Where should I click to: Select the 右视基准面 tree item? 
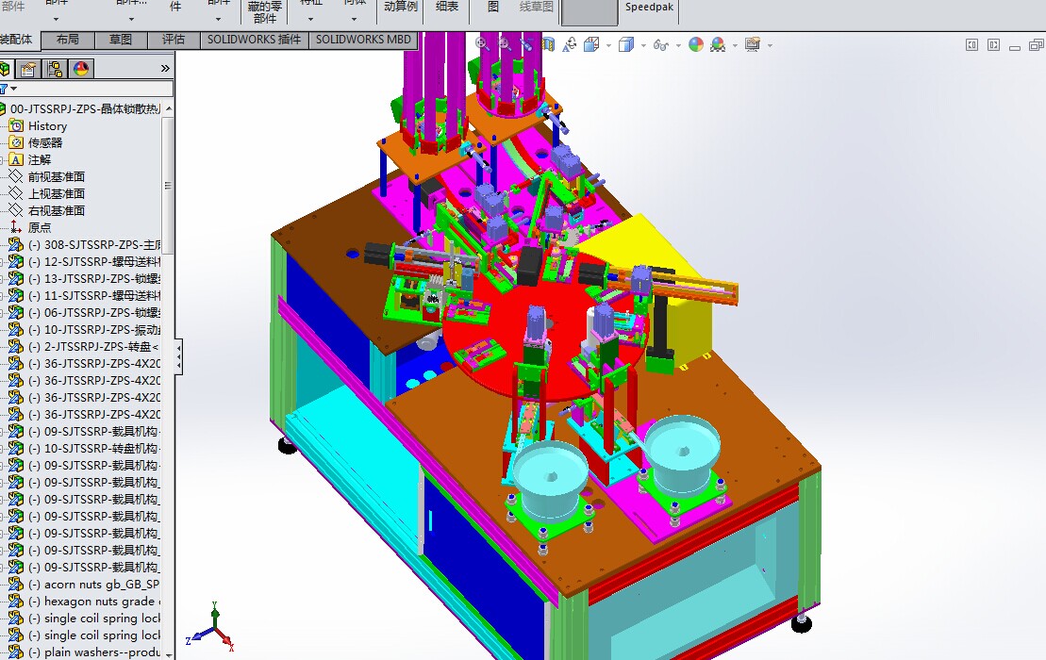click(56, 210)
